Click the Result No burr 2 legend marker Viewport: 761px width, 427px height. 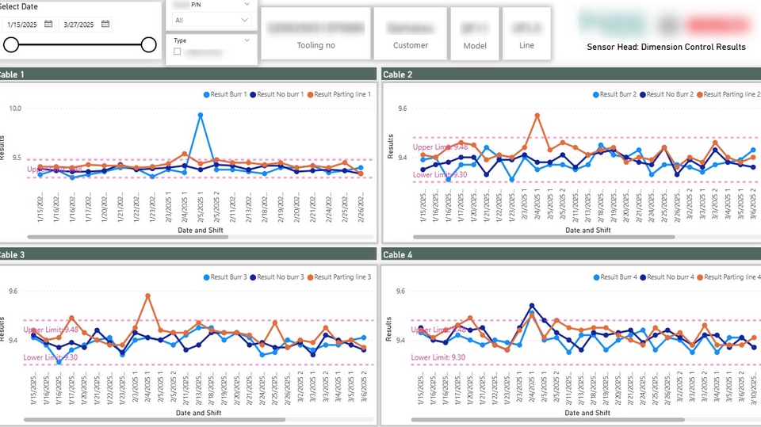tap(642, 94)
